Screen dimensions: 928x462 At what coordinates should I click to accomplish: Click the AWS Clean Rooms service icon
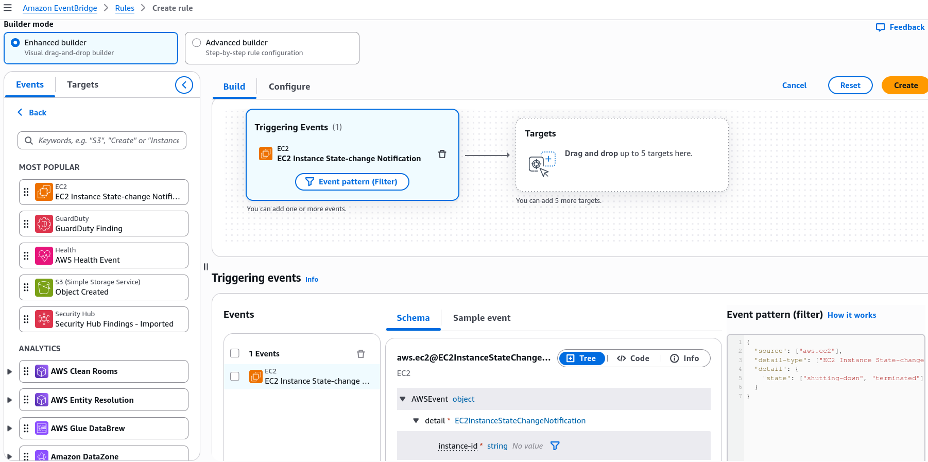[42, 371]
